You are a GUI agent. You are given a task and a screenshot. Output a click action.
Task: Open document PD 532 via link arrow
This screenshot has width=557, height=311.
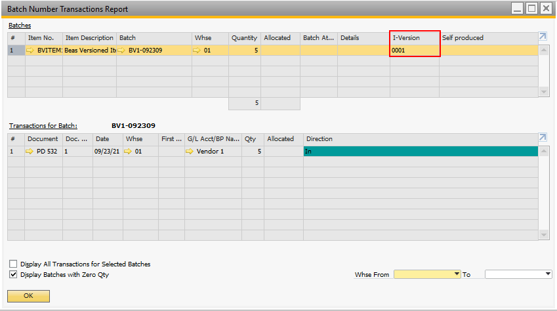[x=30, y=151]
